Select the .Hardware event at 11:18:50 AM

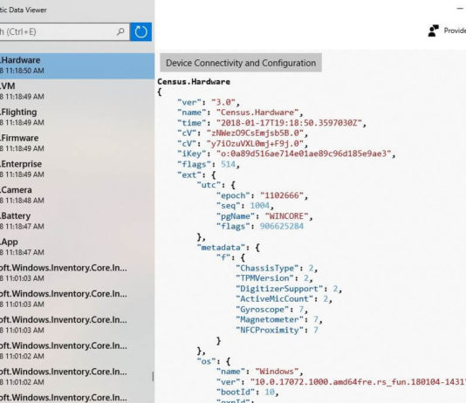(x=77, y=65)
